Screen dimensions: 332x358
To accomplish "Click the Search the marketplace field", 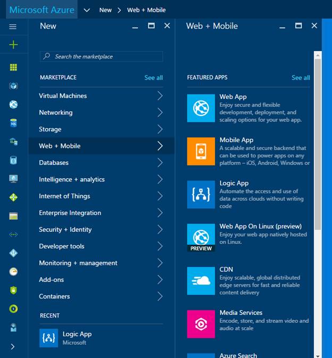I will pyautogui.click(x=102, y=56).
